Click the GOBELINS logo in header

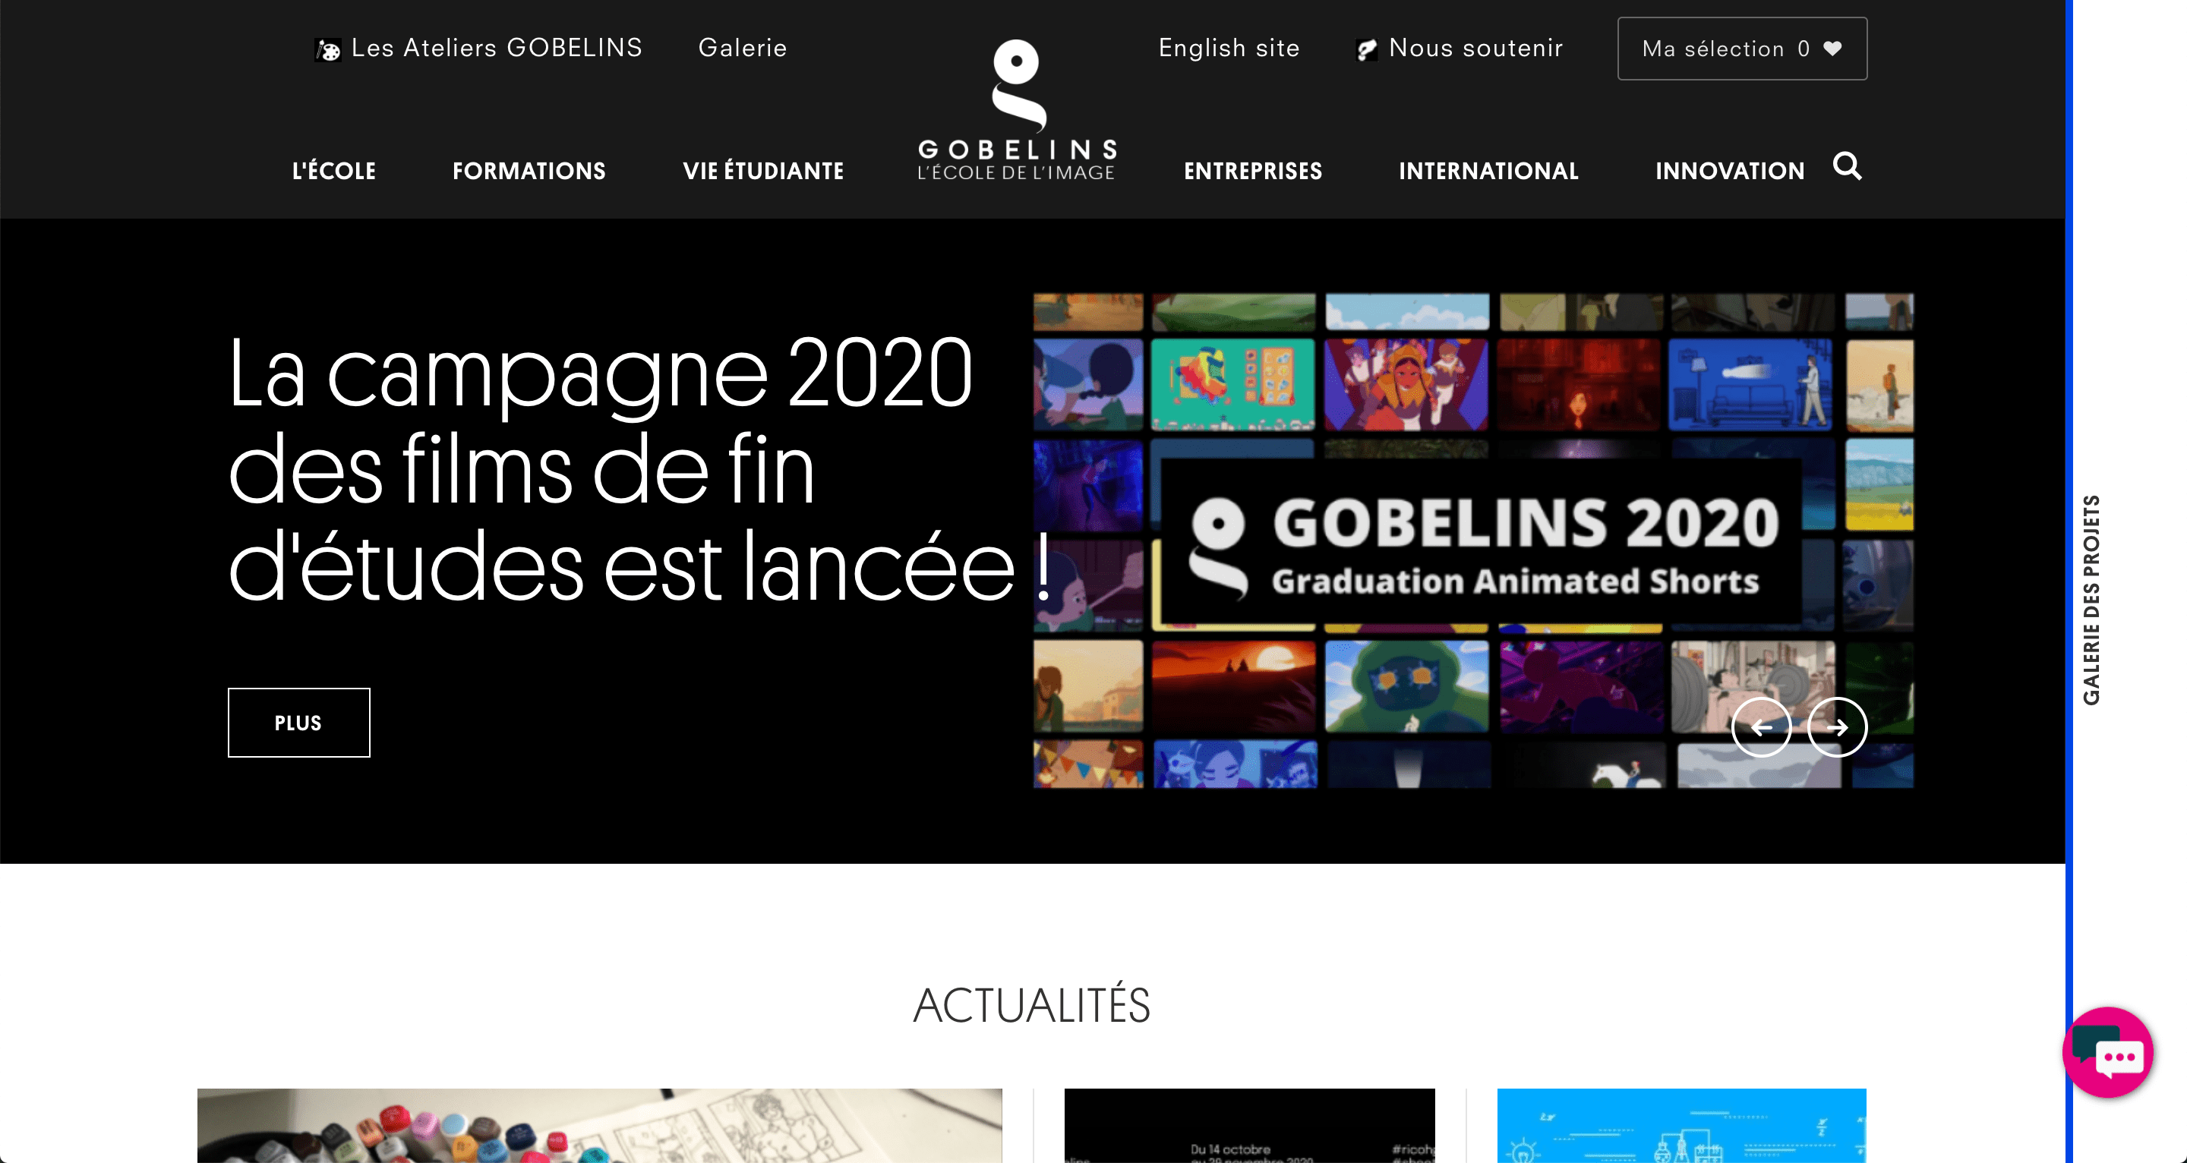[x=1016, y=110]
